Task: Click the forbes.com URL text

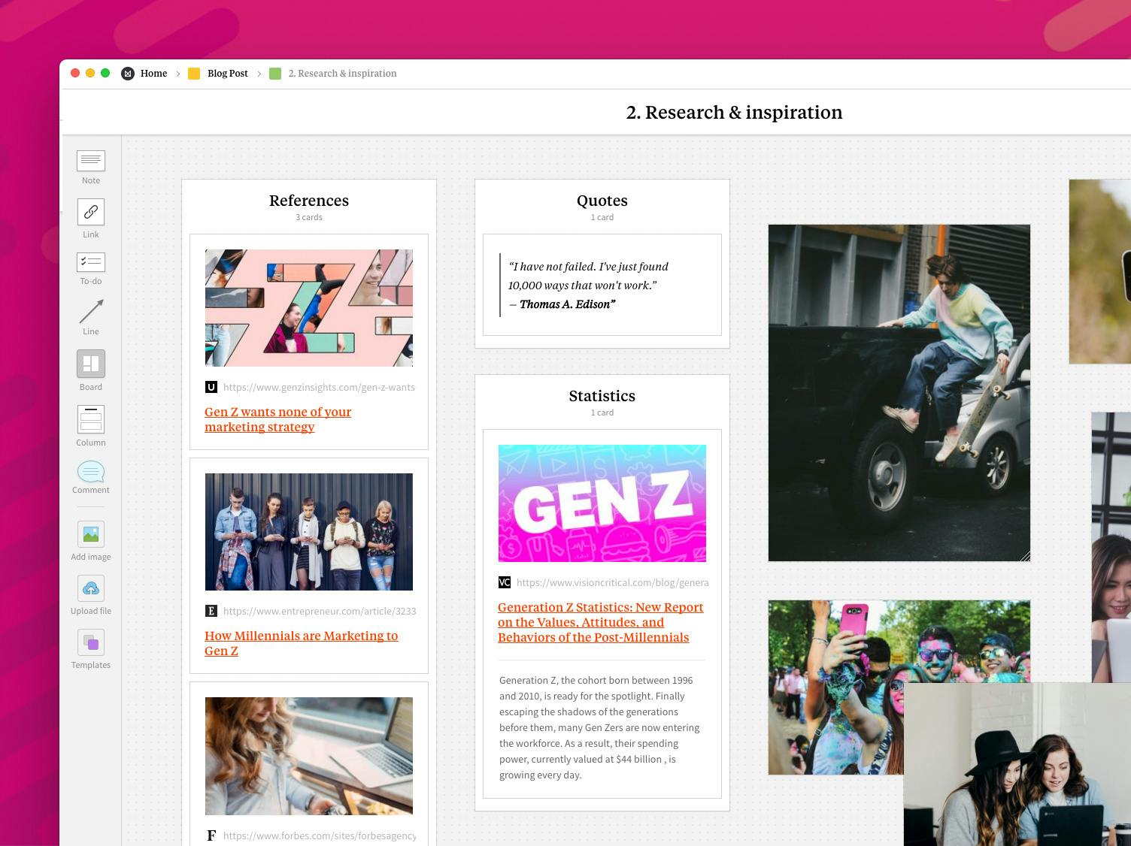Action: point(320,835)
